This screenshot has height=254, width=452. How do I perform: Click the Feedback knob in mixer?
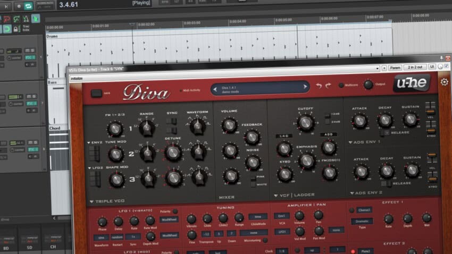[x=252, y=138]
